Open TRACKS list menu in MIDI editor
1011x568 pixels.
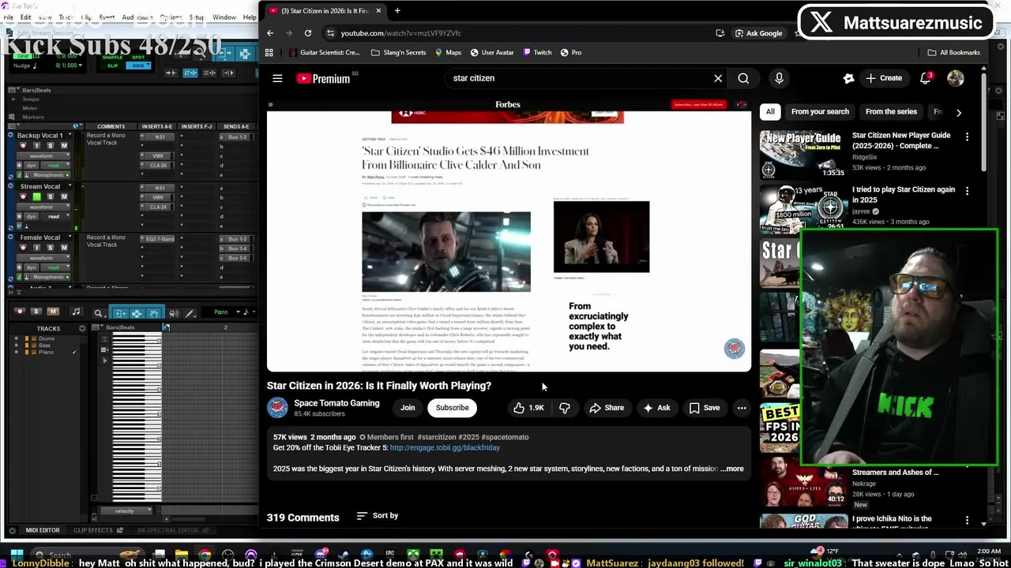point(82,329)
